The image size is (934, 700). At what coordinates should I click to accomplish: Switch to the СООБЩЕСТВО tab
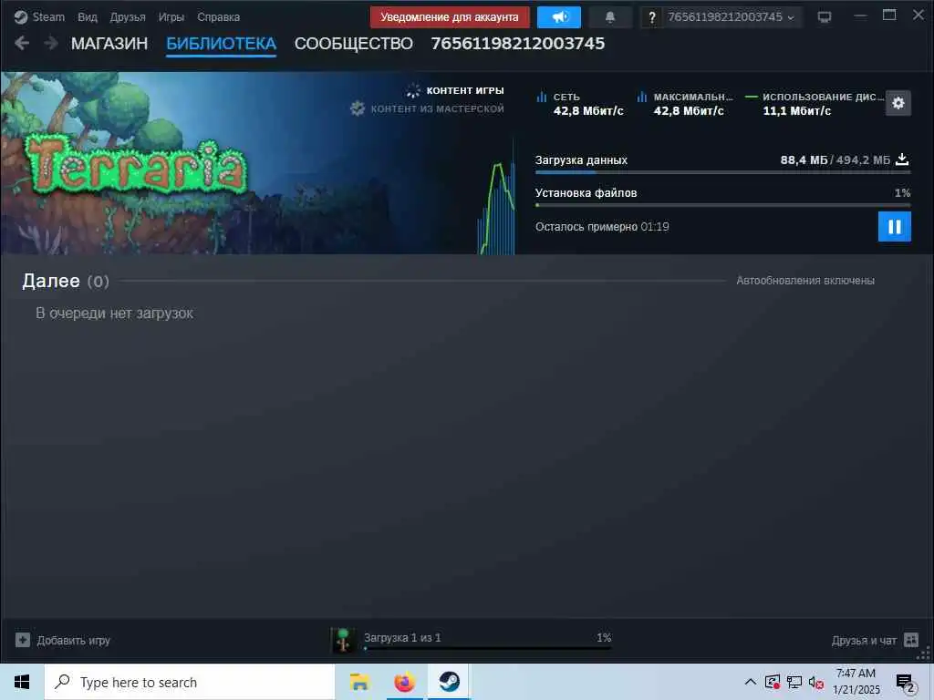click(x=353, y=44)
